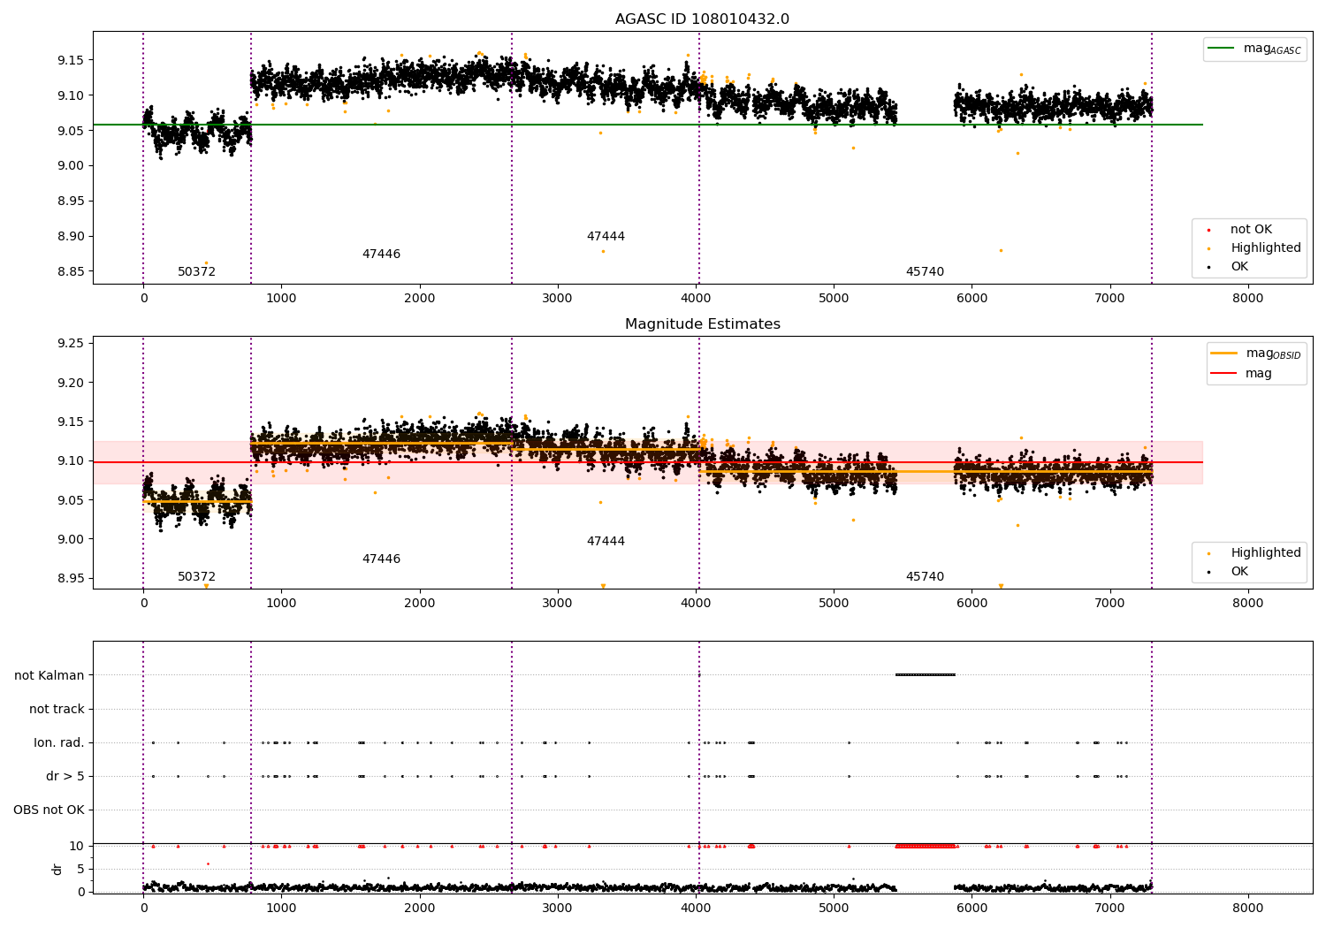The height and width of the screenshot is (928, 1326).
Task: Click the title "AGASC ID 108010432.0"
Action: point(702,19)
